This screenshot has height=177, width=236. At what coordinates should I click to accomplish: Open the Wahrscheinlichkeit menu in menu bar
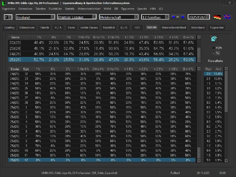[89, 9]
